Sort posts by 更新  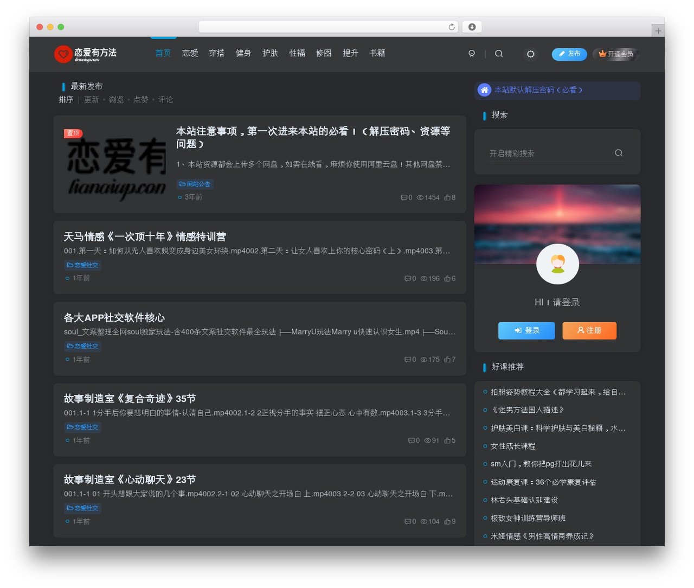coord(92,100)
